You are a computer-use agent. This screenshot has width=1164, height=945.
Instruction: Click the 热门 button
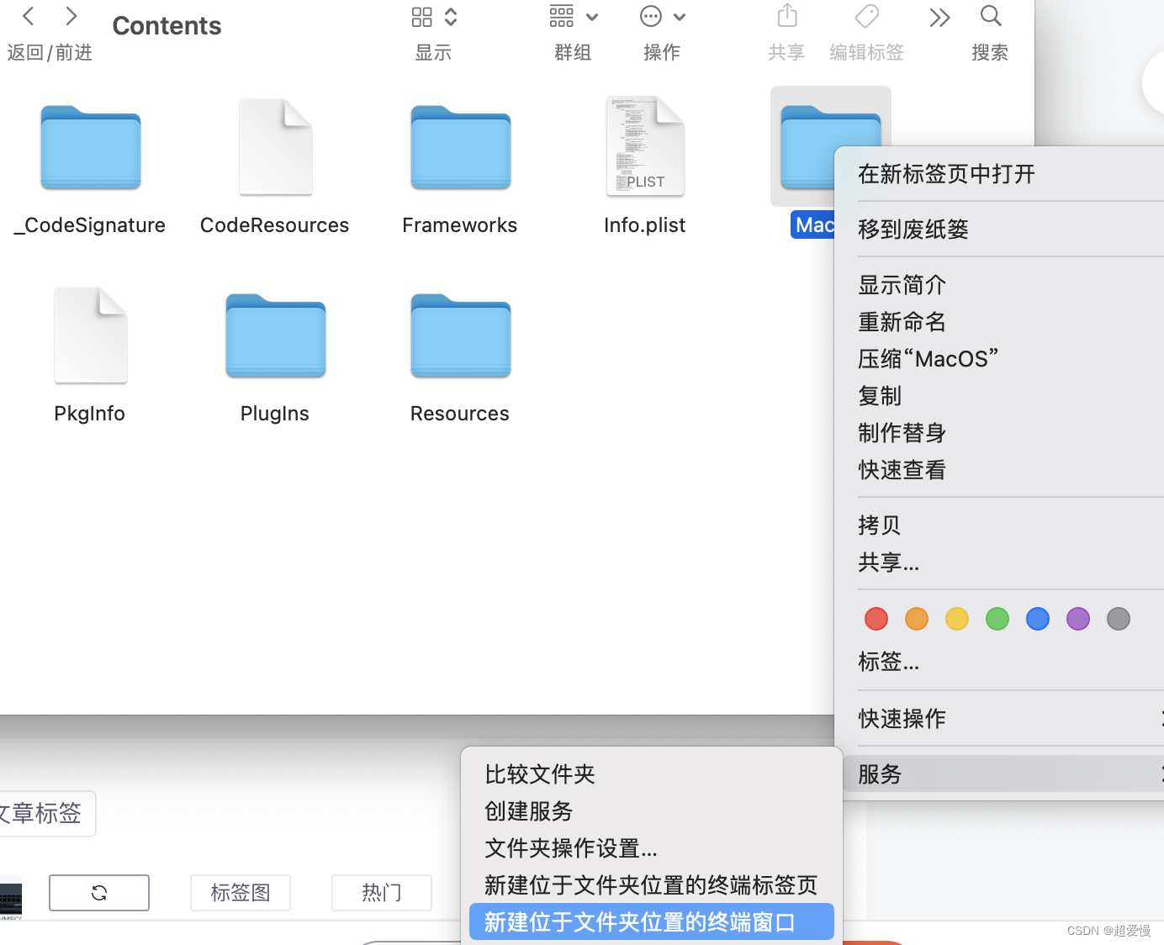(381, 892)
